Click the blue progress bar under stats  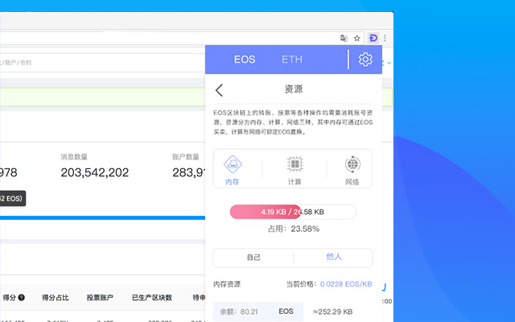102,218
